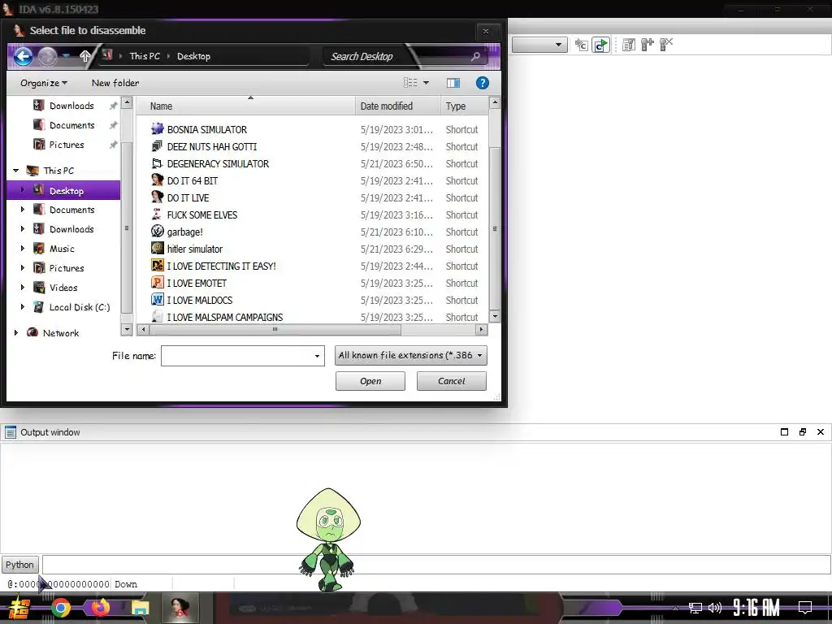Float the Output window with restore icon
832x624 pixels.
pos(802,432)
